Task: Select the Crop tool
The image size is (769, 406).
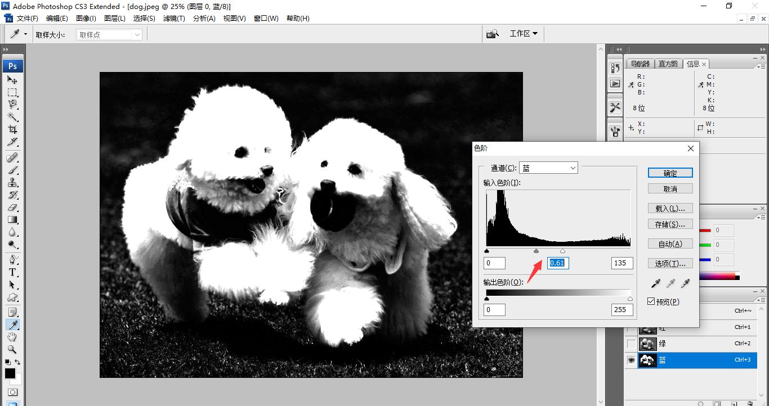Action: pyautogui.click(x=12, y=130)
